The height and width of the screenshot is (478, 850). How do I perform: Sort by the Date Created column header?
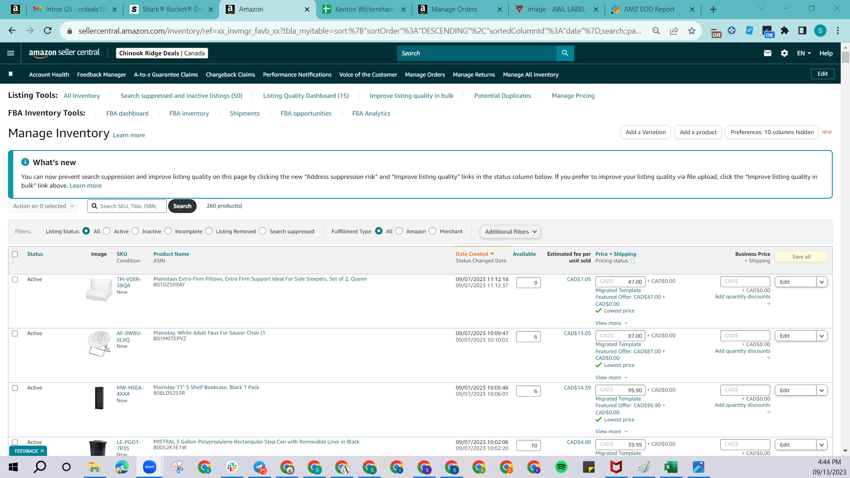click(x=475, y=254)
